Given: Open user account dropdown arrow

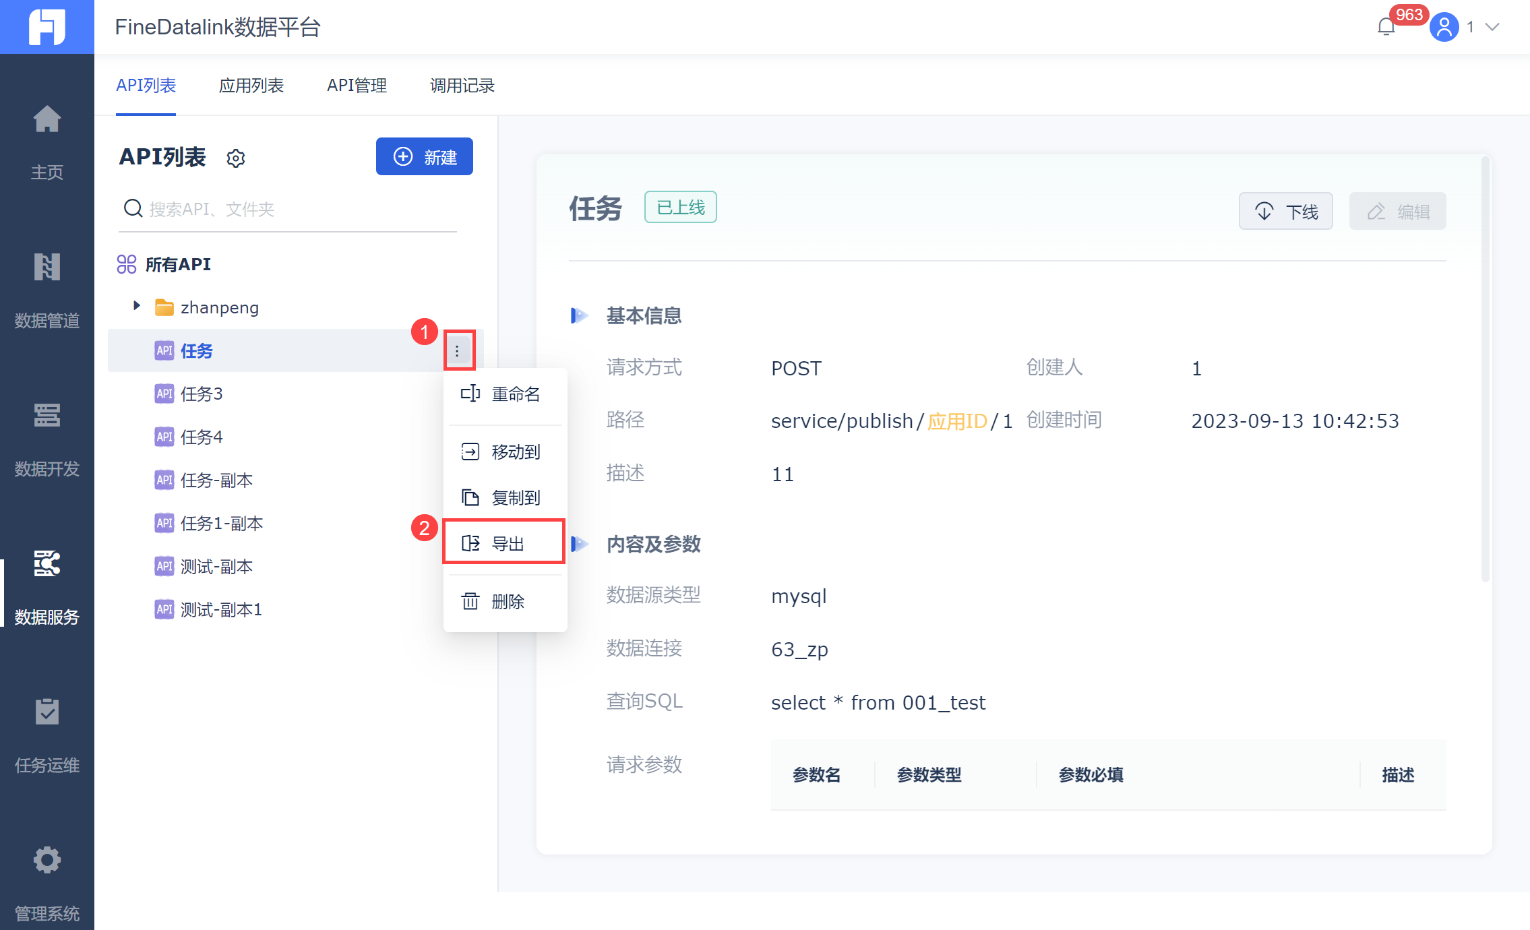Looking at the screenshot, I should pos(1492,28).
